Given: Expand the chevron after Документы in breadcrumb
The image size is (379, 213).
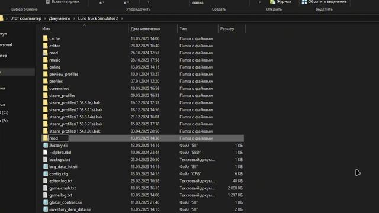Looking at the screenshot, I should (x=74, y=18).
